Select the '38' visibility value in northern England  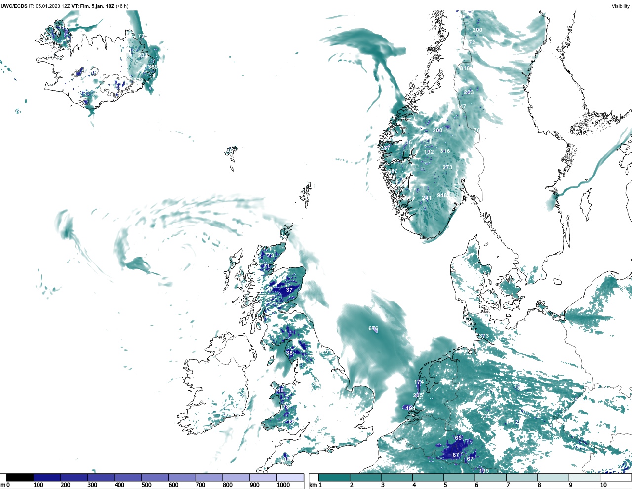tap(289, 353)
